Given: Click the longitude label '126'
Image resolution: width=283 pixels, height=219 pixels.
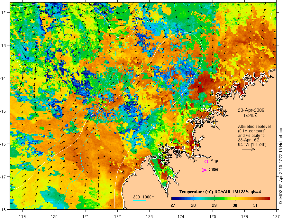Looking at the screenshot, I should click(x=244, y=216).
